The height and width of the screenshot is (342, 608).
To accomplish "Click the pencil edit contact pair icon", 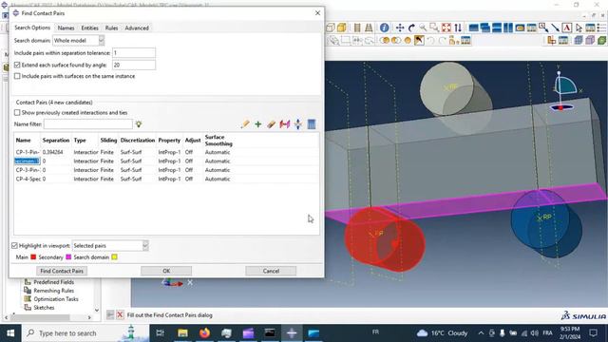I will (x=245, y=124).
